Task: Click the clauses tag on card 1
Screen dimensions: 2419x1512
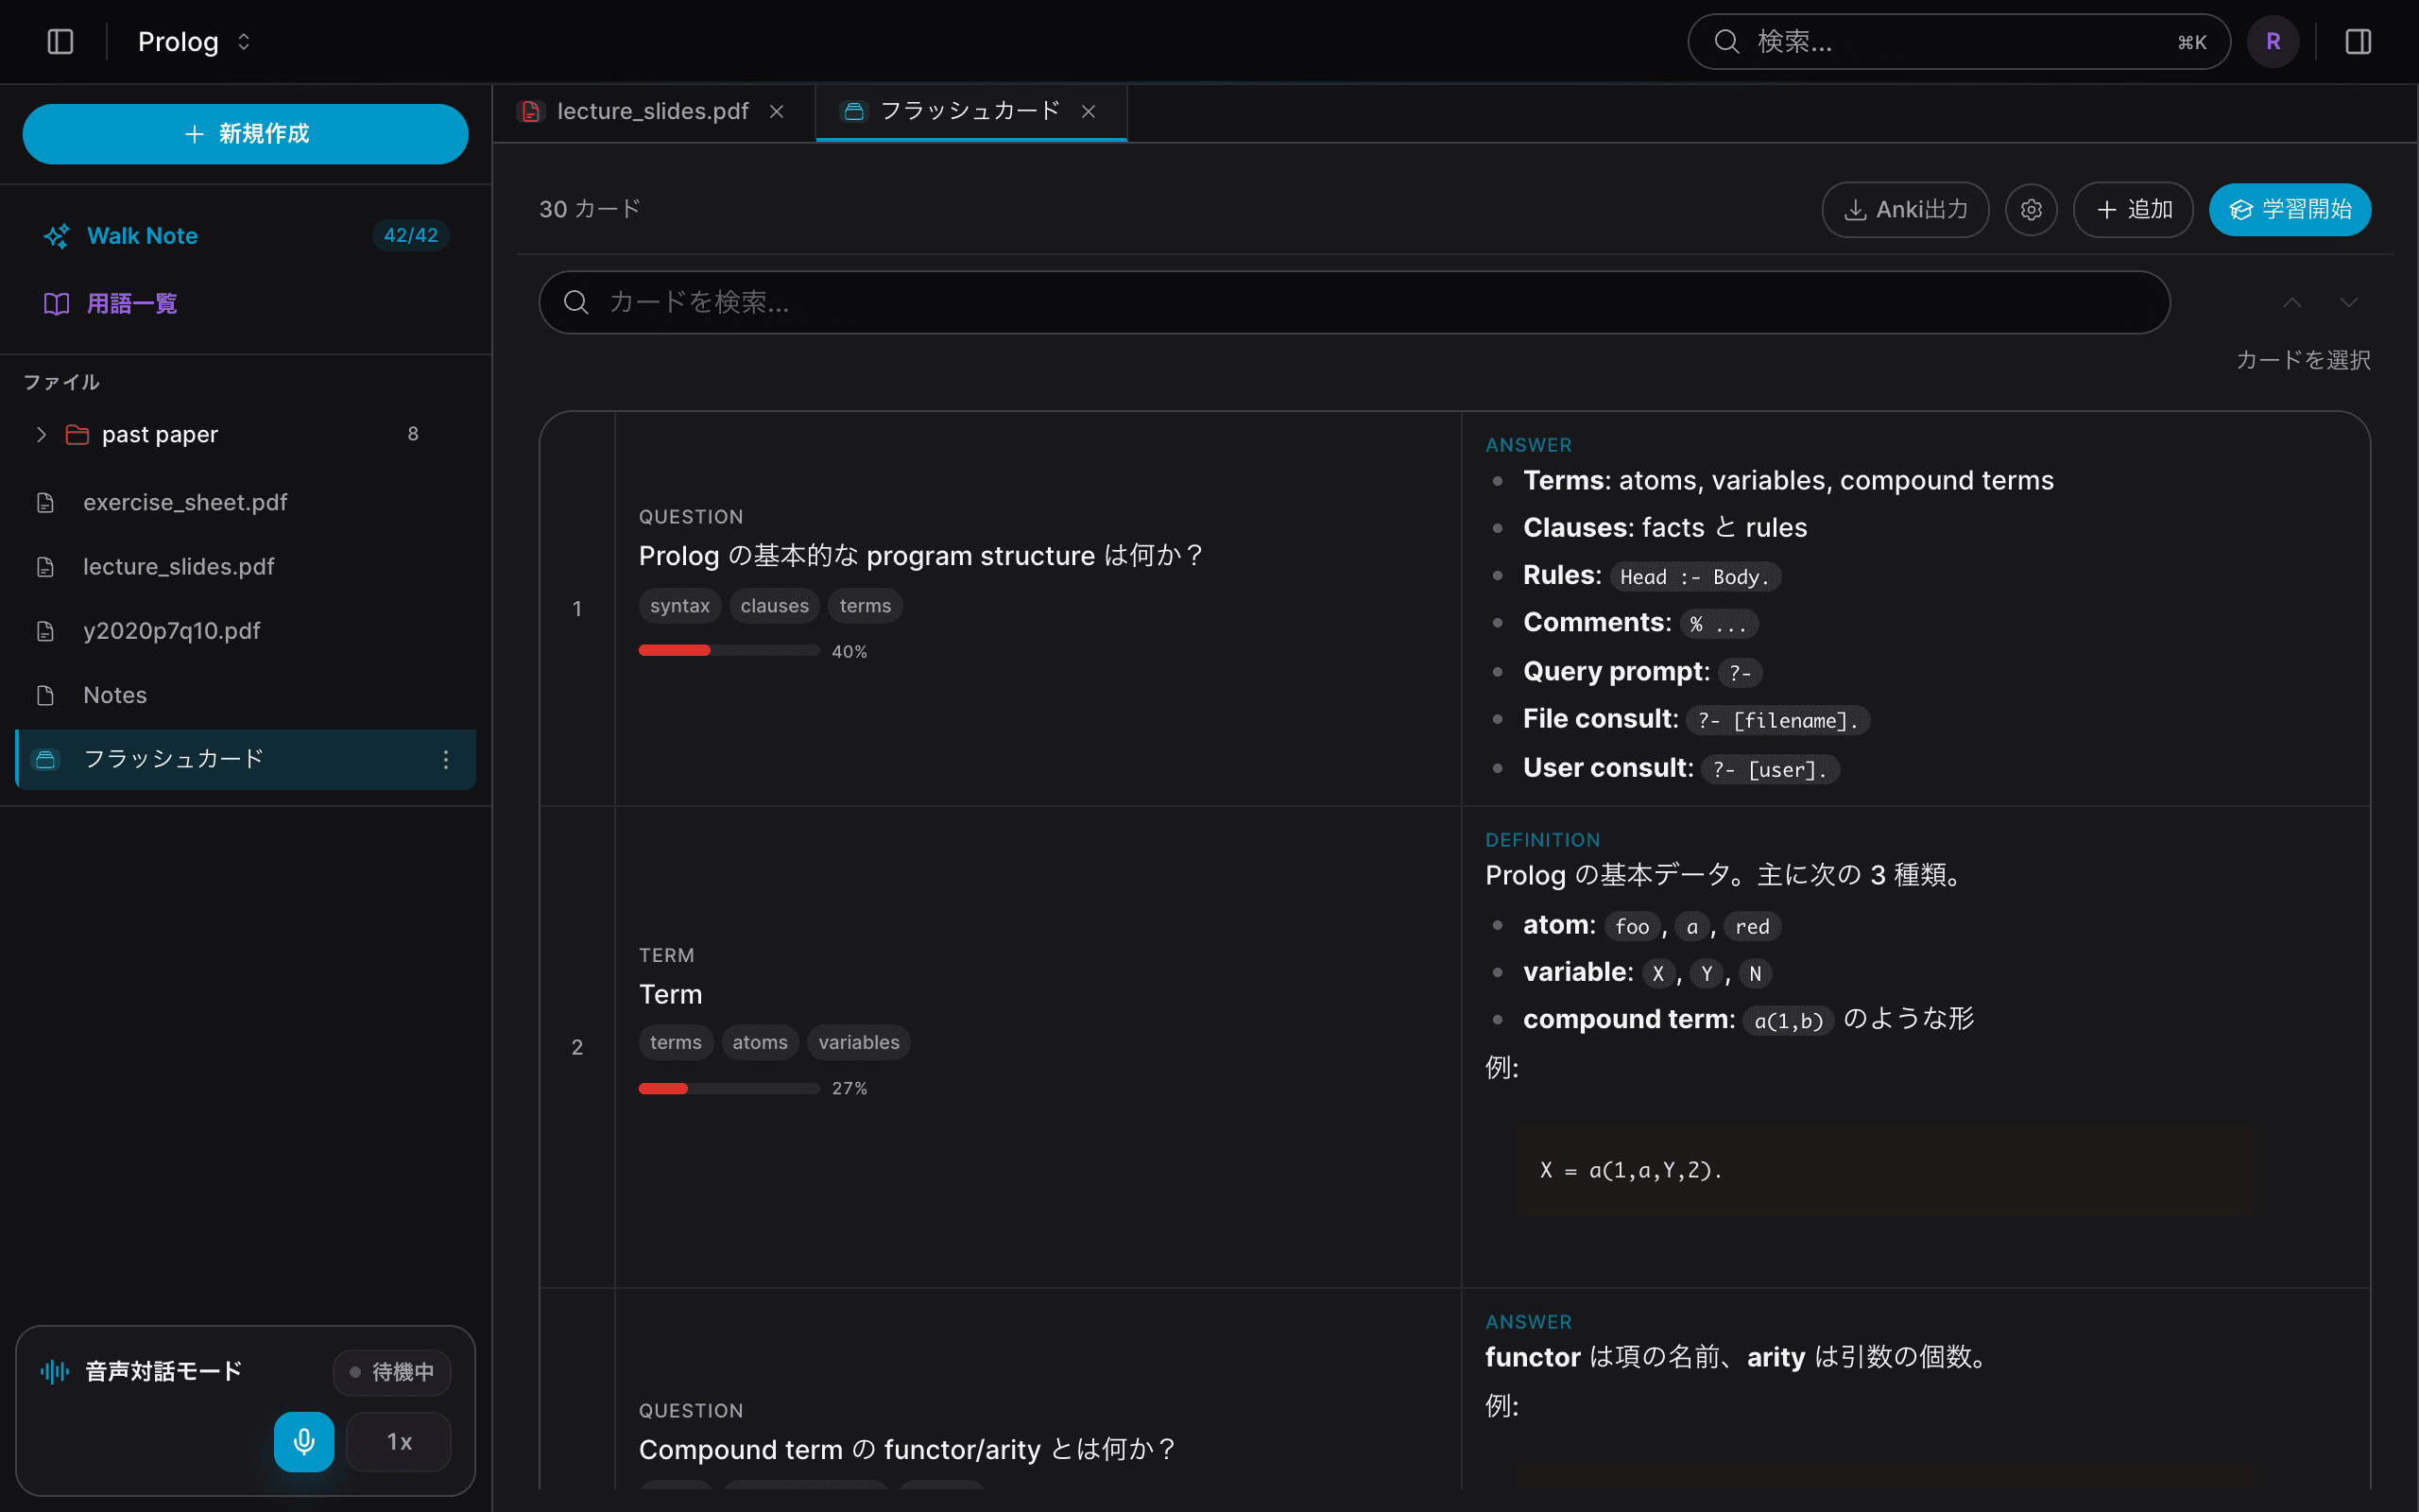Action: coord(775,606)
